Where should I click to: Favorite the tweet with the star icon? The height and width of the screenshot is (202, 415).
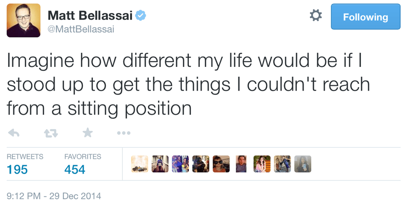click(x=88, y=133)
